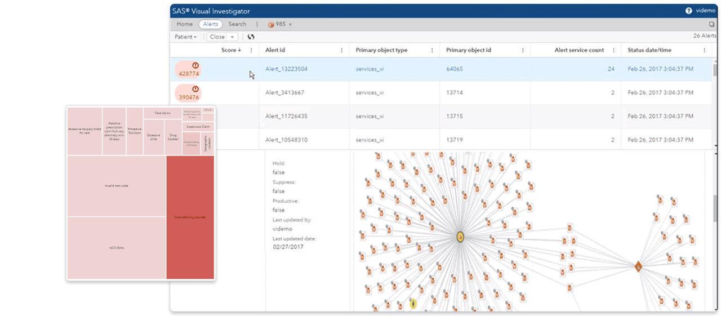Viewport: 721px width, 316px height.
Task: Open Primary object id column menu
Action: [x=523, y=50]
